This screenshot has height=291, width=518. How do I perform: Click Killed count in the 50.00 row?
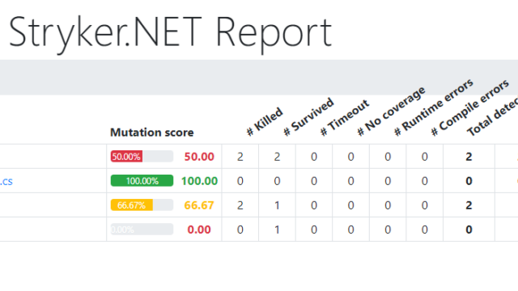click(x=240, y=157)
